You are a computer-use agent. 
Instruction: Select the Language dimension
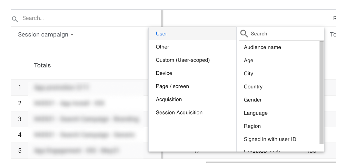pos(256,113)
